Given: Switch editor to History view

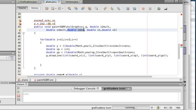Looking at the screenshot, I should [35, 8].
